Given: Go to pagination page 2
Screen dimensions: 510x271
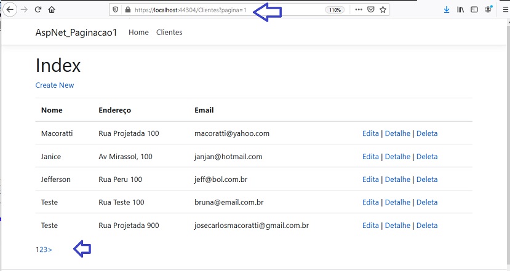Looking at the screenshot, I should point(41,249).
